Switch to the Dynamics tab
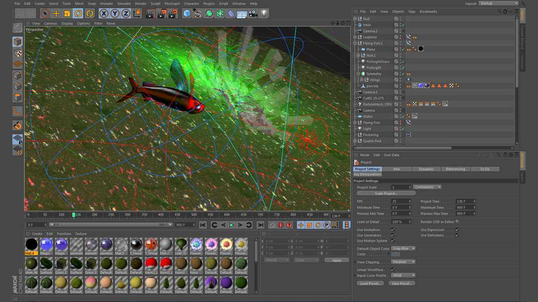 (426, 169)
